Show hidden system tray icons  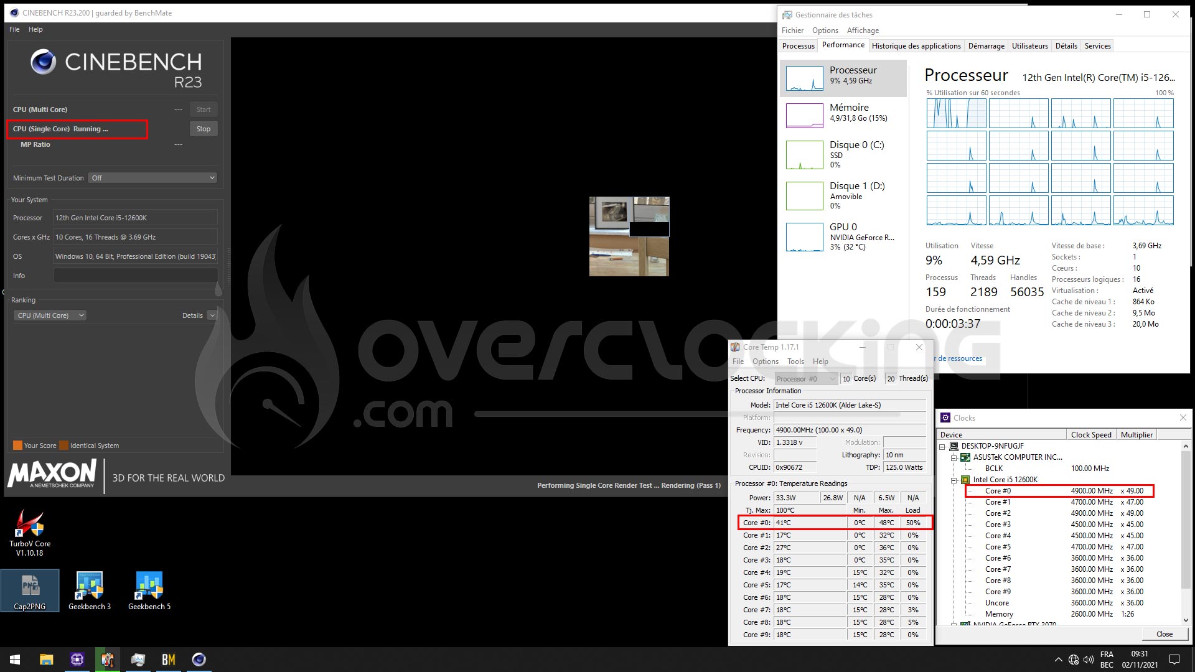point(1058,660)
